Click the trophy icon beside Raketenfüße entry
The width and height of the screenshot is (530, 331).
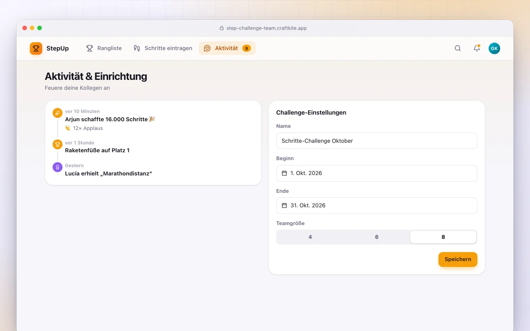pos(58,144)
